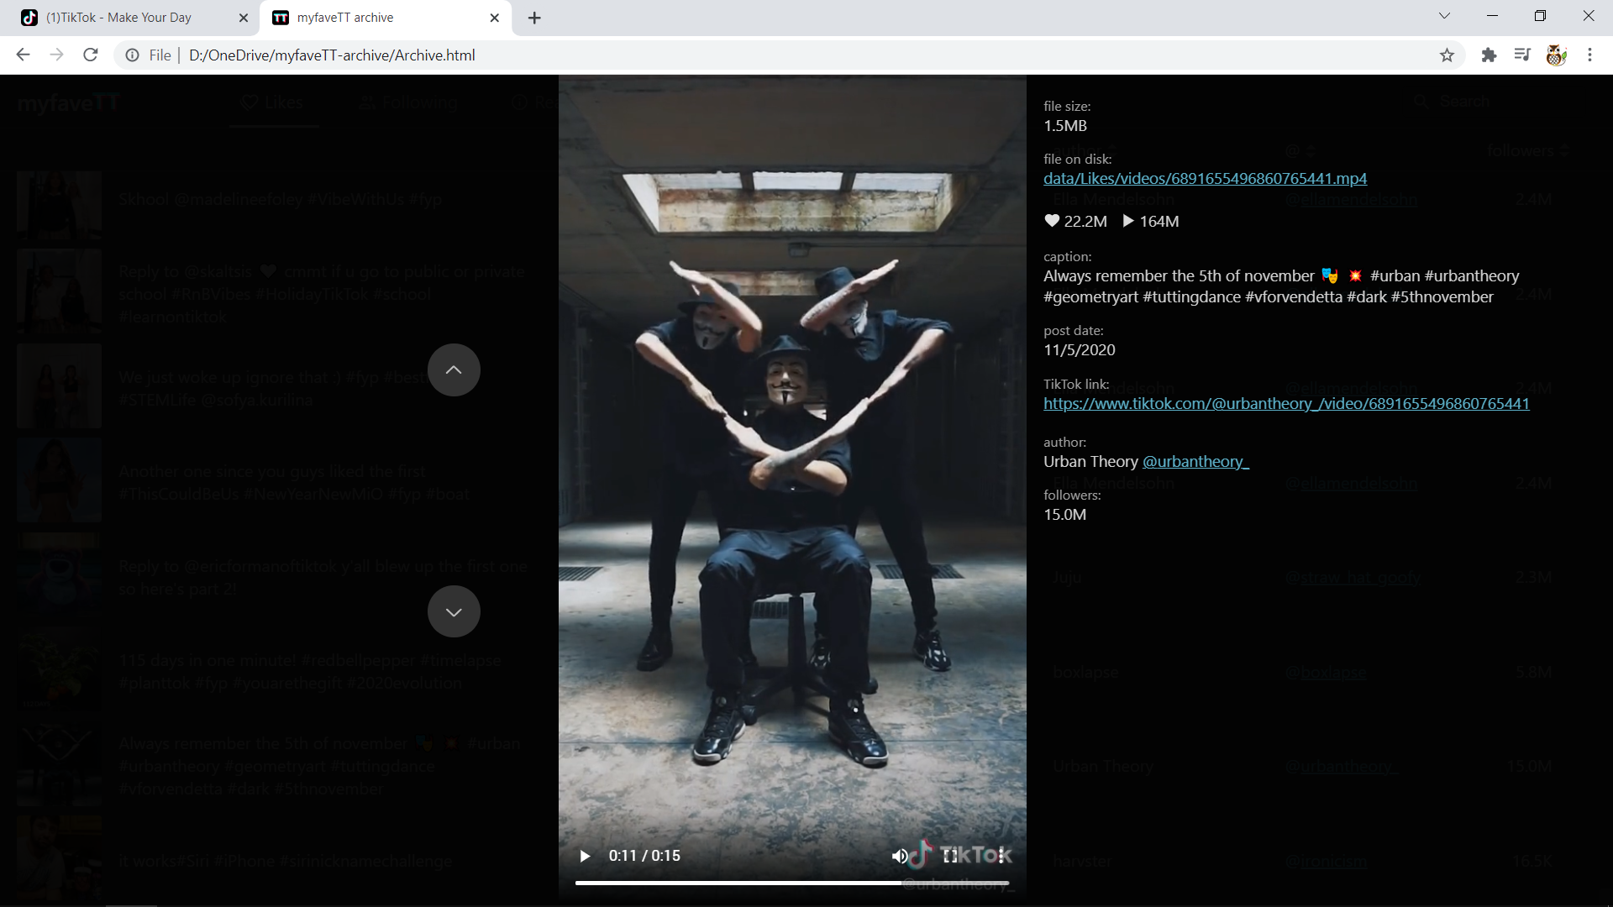Screen dimensions: 1613x907
Task: Open the video player's more options menu
Action: 1001,856
